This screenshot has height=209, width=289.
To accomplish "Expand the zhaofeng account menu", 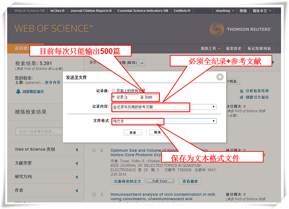I will (x=225, y=11).
